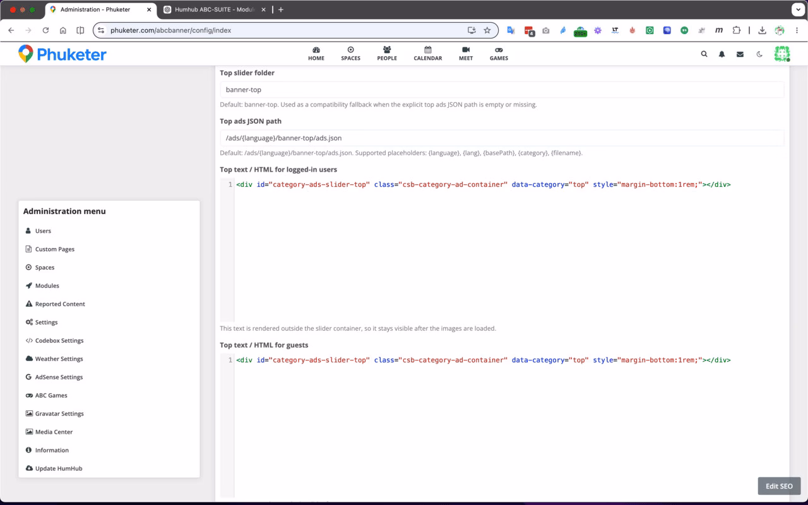The width and height of the screenshot is (808, 505).
Task: Open the purple gear extension
Action: (598, 30)
